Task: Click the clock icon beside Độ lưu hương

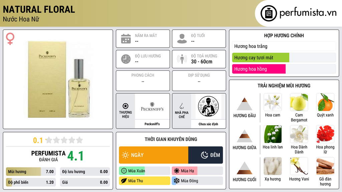Action: (126, 59)
